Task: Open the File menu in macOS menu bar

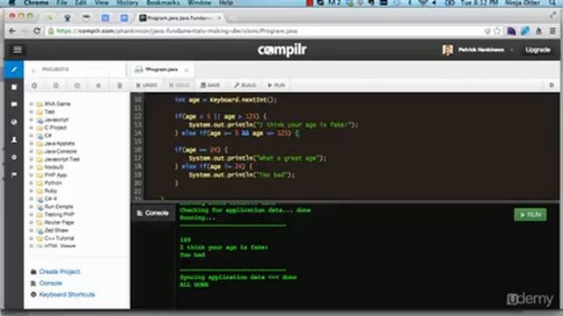Action: [62, 3]
